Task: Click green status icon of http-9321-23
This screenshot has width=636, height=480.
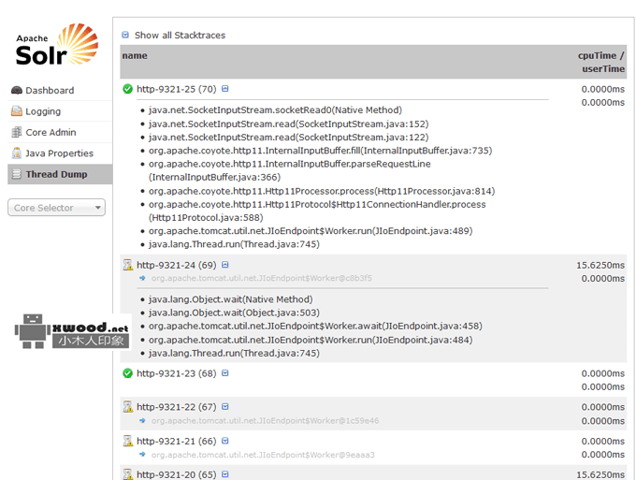Action: [x=127, y=373]
